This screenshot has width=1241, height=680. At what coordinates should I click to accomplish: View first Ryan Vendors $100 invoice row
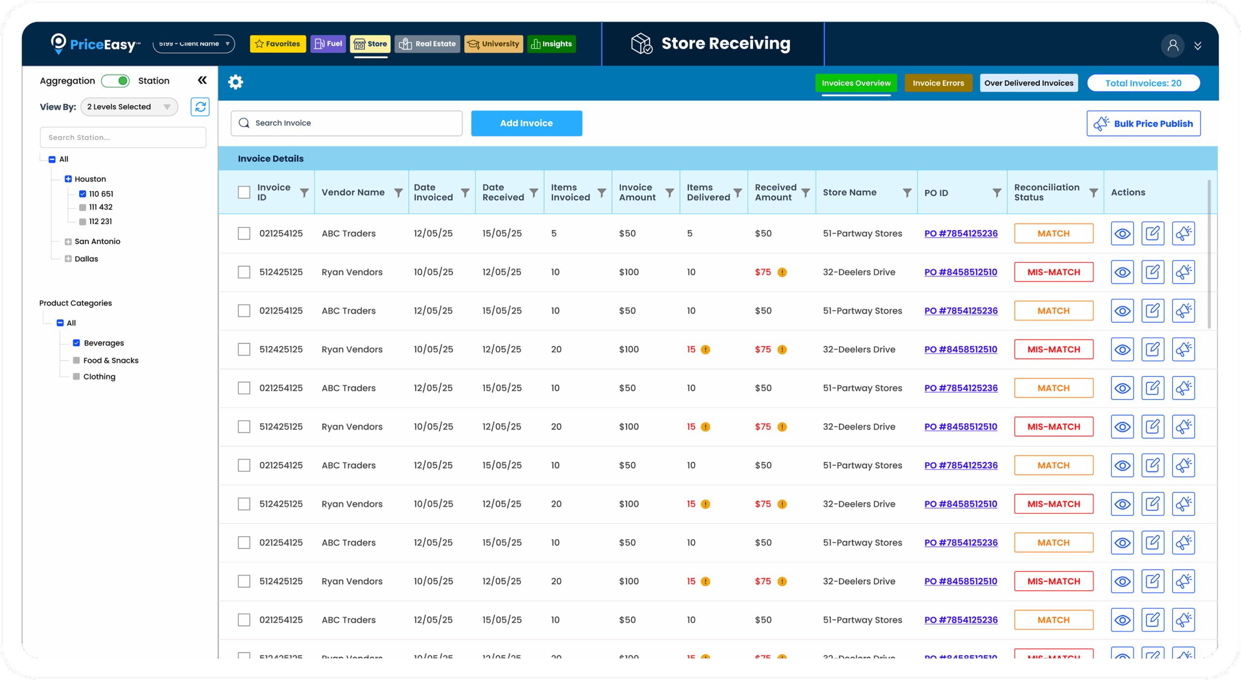(x=1122, y=272)
